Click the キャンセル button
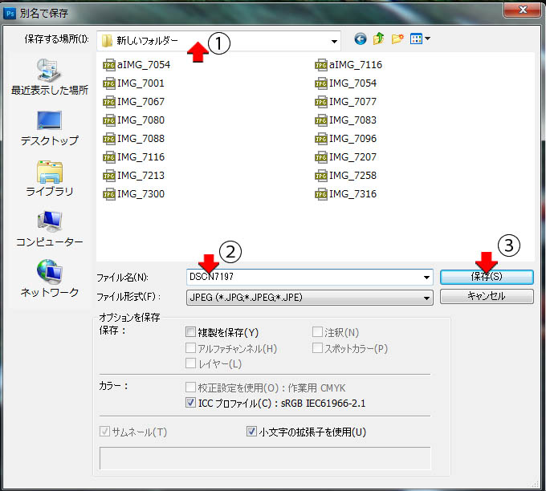The height and width of the screenshot is (491, 546). pyautogui.click(x=486, y=296)
